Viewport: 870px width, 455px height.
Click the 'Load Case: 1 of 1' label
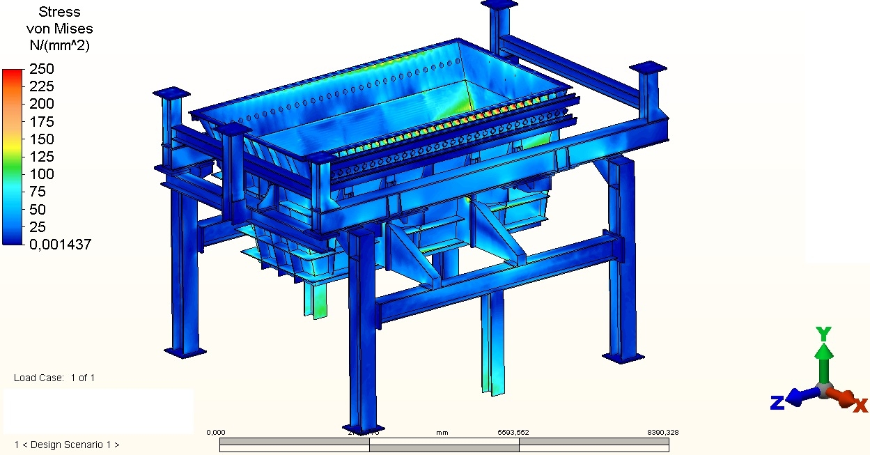click(x=54, y=378)
